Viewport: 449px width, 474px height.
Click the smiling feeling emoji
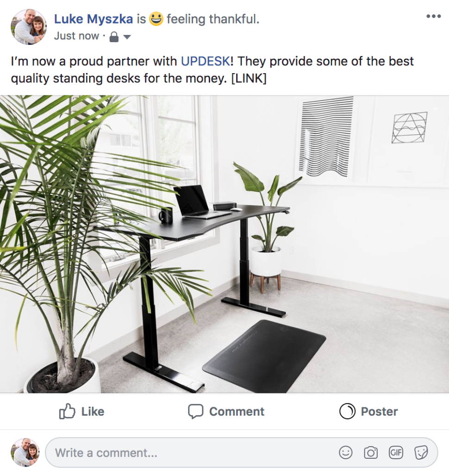pyautogui.click(x=156, y=19)
